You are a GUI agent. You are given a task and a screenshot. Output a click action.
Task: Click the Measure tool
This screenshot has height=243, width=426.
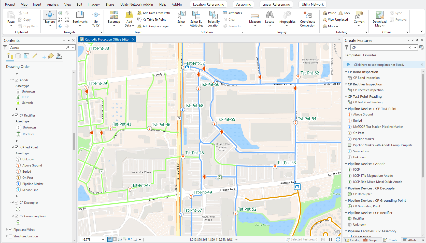click(255, 19)
